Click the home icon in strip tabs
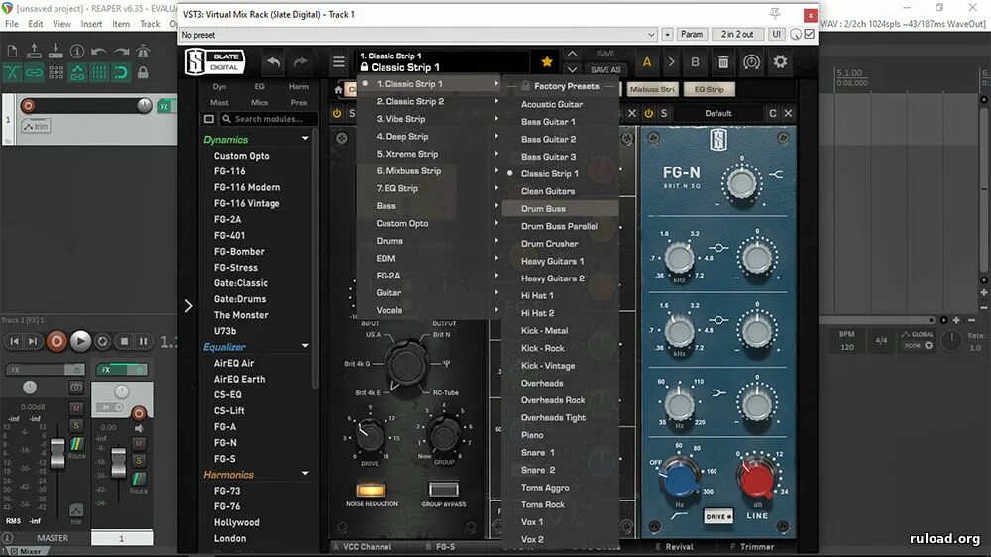This screenshot has width=991, height=557. (338, 90)
